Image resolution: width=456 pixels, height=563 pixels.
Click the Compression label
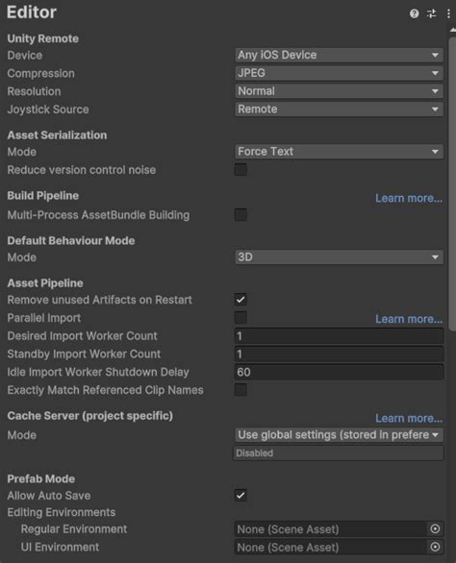[x=41, y=73]
